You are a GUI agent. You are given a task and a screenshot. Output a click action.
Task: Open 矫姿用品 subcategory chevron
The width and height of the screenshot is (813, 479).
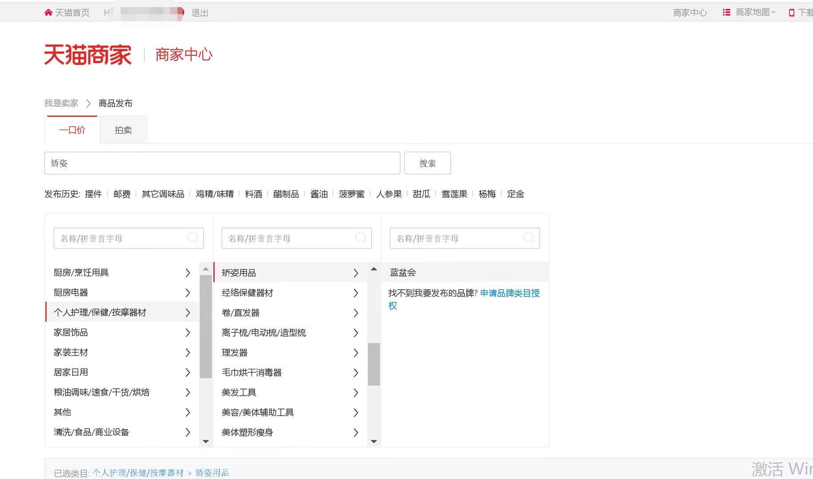tap(356, 273)
